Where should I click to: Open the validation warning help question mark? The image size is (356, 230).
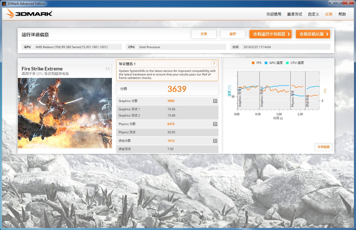214,64
